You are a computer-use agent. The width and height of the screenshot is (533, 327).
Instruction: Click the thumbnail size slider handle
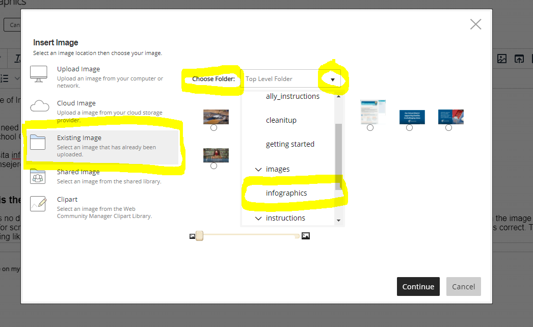(x=199, y=236)
